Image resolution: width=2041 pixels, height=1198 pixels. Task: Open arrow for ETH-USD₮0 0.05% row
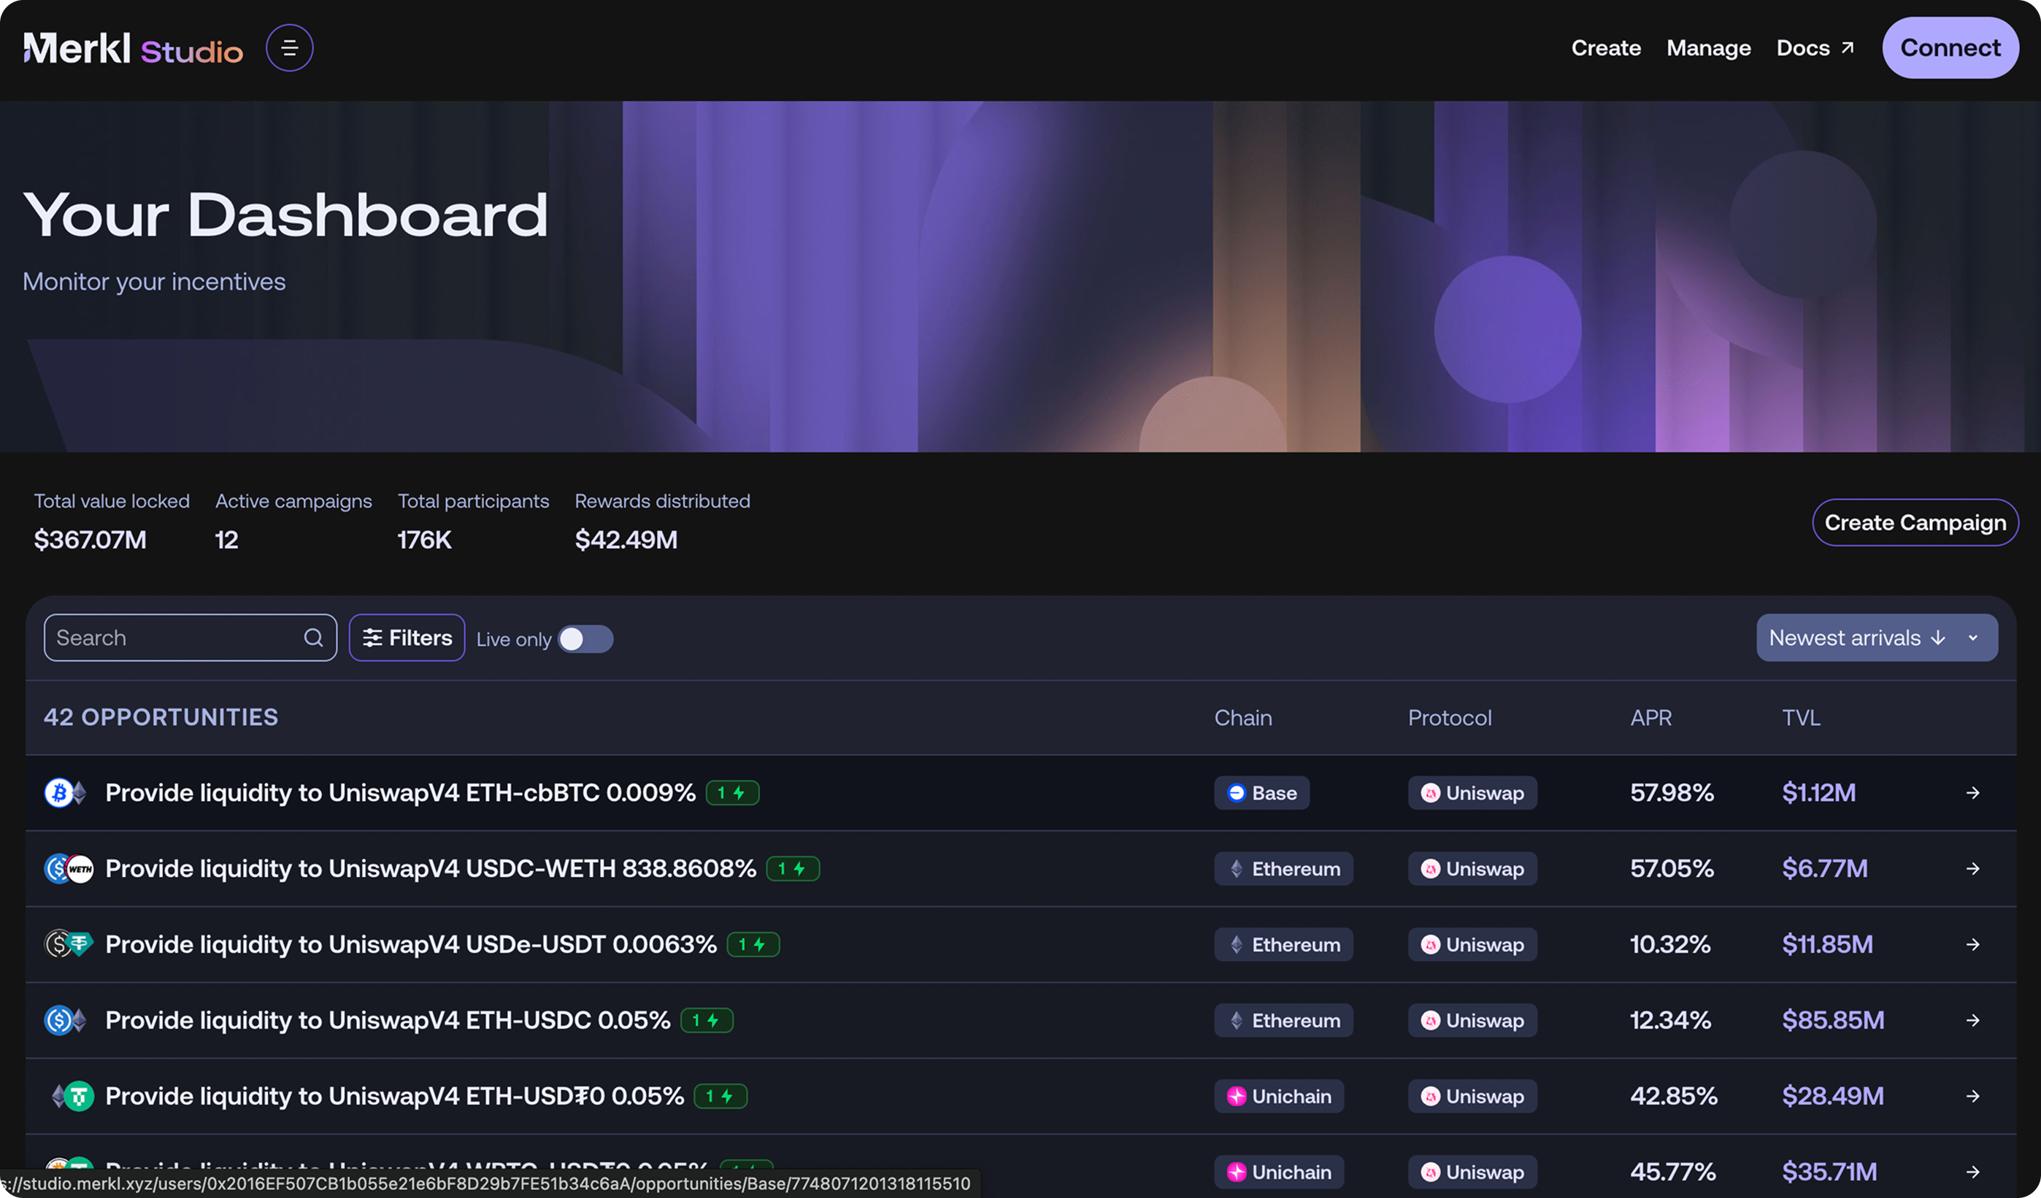[1972, 1096]
